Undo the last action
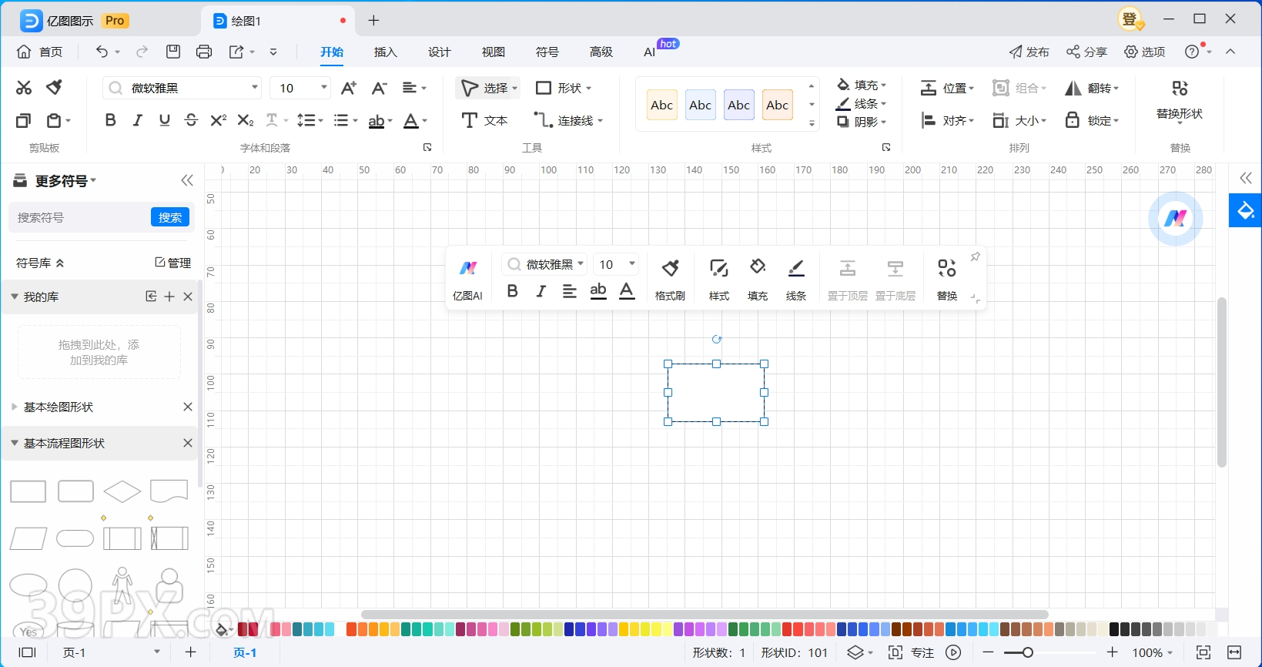 click(102, 52)
